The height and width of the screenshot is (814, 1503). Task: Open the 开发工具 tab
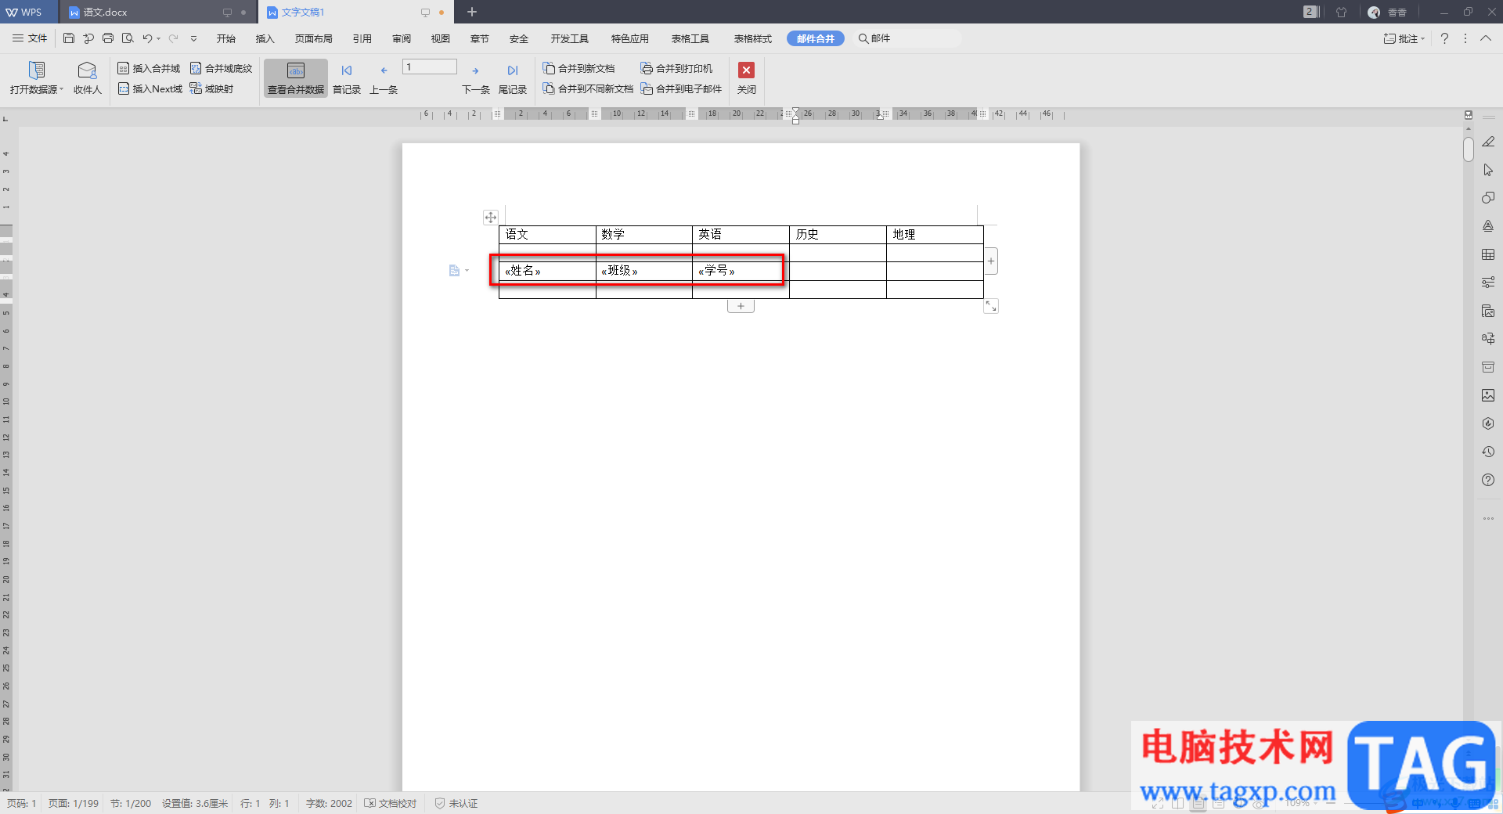click(x=569, y=38)
